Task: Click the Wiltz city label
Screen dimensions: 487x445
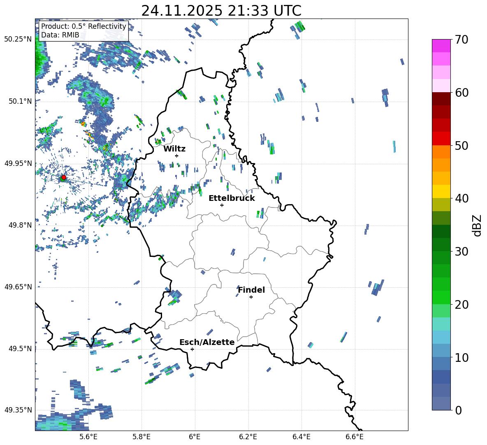Action: coord(174,149)
